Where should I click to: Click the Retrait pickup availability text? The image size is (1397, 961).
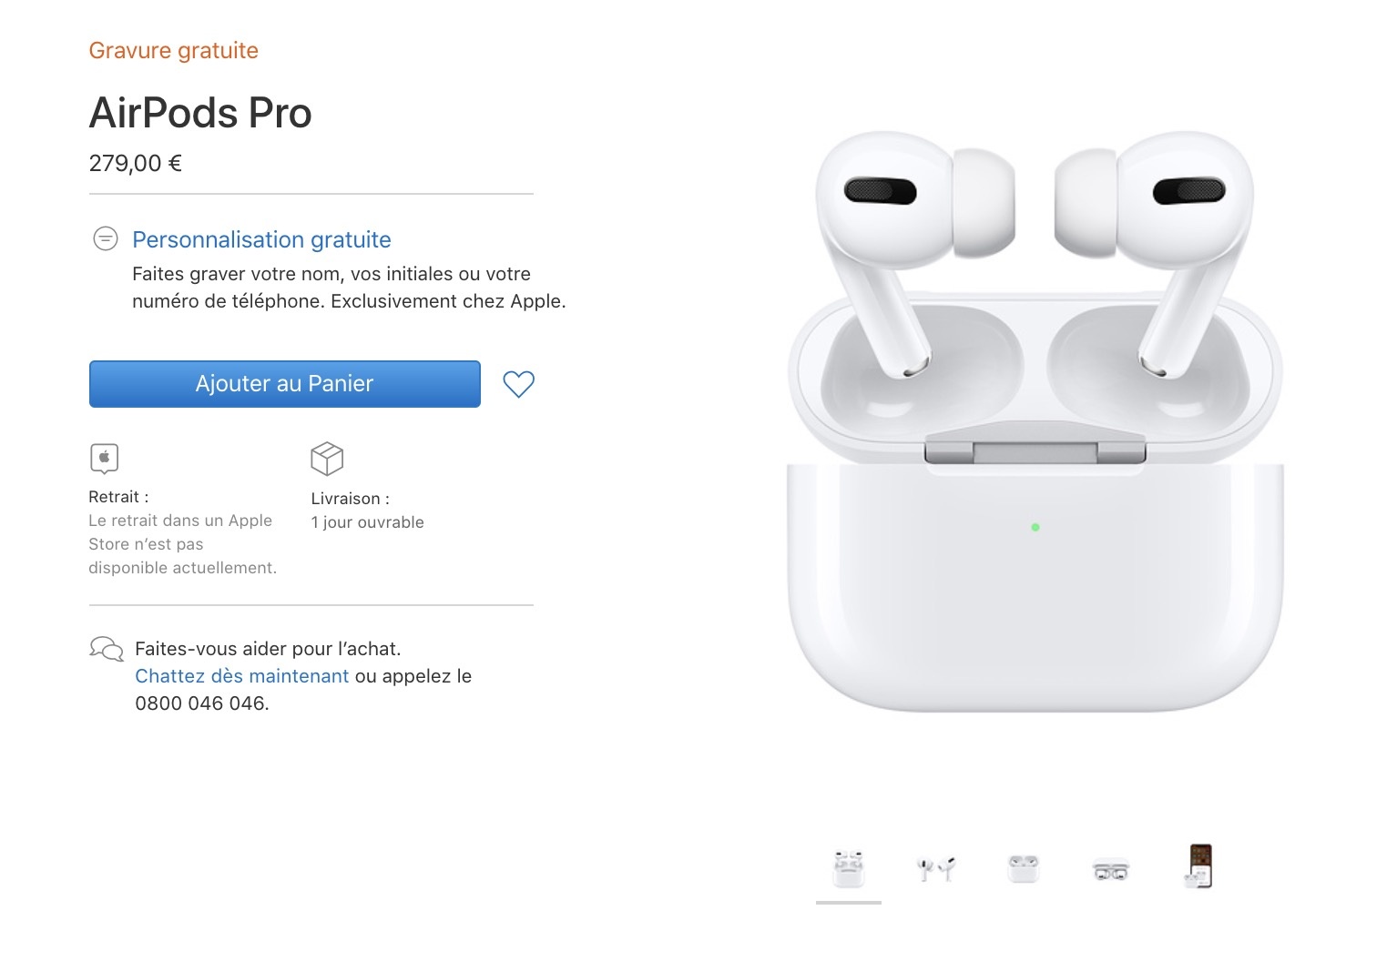pyautogui.click(x=182, y=532)
